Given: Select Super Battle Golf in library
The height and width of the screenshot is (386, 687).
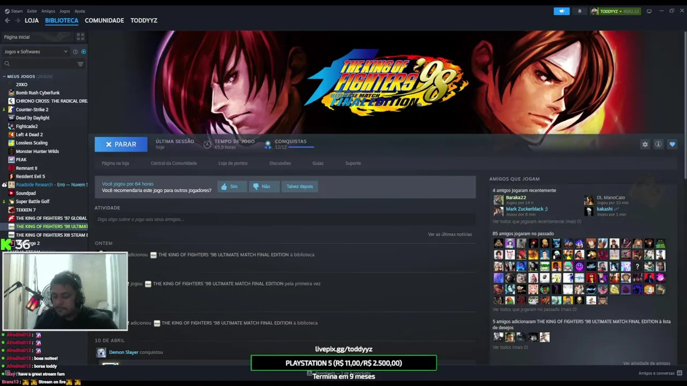Looking at the screenshot, I should pyautogui.click(x=32, y=202).
